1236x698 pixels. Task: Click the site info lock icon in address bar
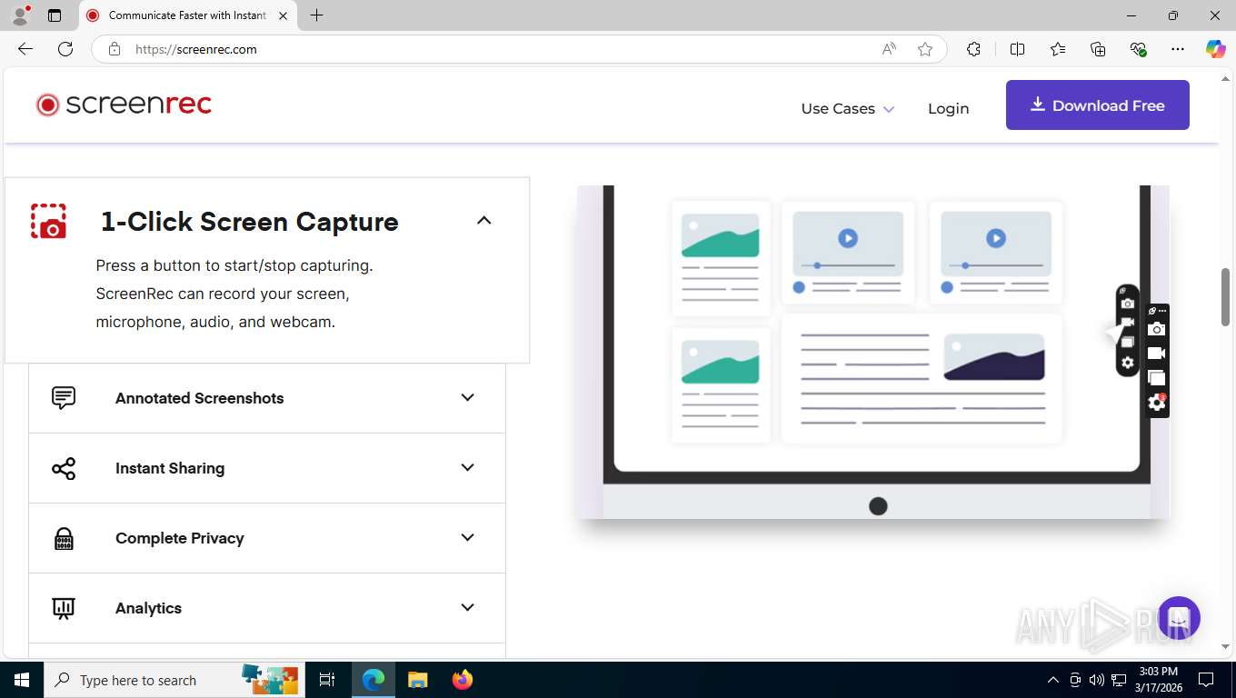pyautogui.click(x=115, y=49)
